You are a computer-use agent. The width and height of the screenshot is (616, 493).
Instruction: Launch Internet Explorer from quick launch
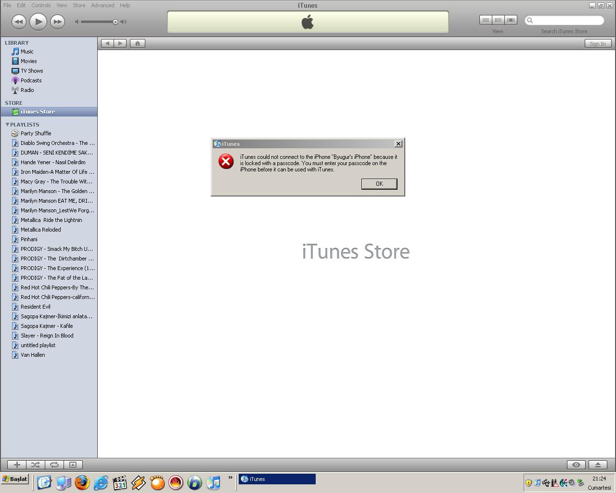(101, 482)
